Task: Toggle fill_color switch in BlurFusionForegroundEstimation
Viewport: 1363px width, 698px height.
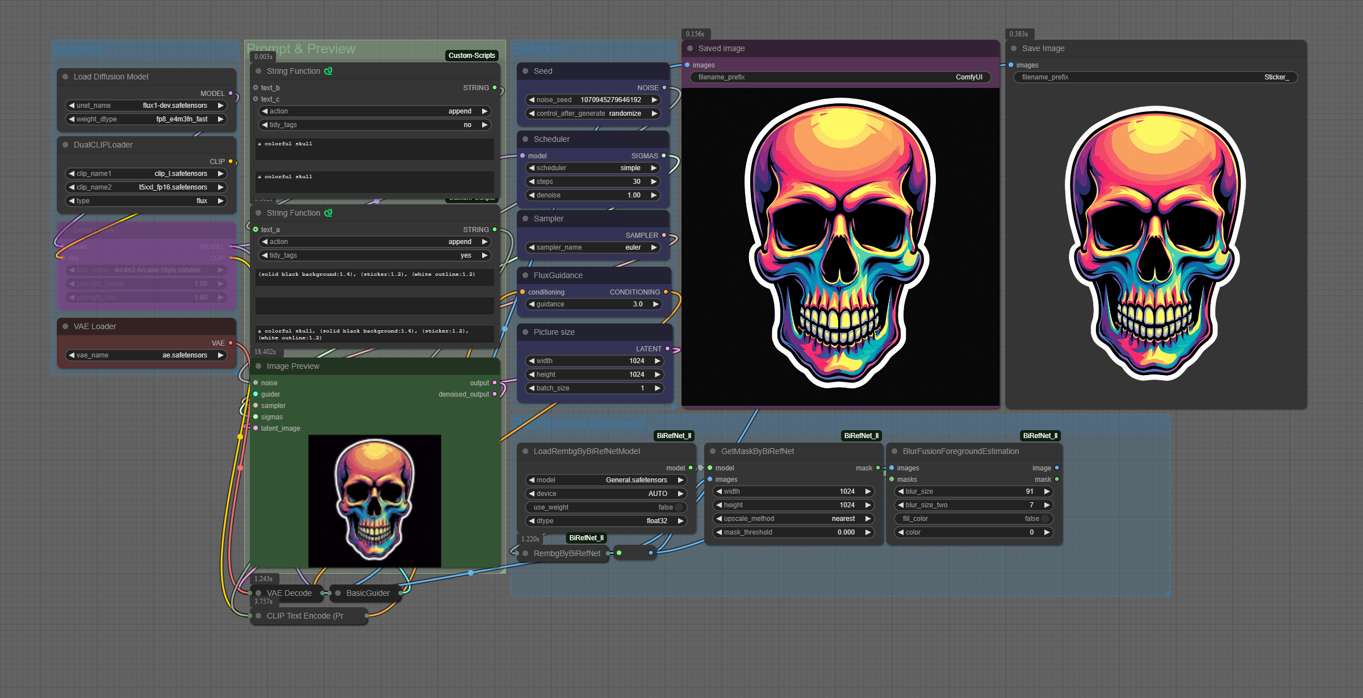Action: 1044,519
